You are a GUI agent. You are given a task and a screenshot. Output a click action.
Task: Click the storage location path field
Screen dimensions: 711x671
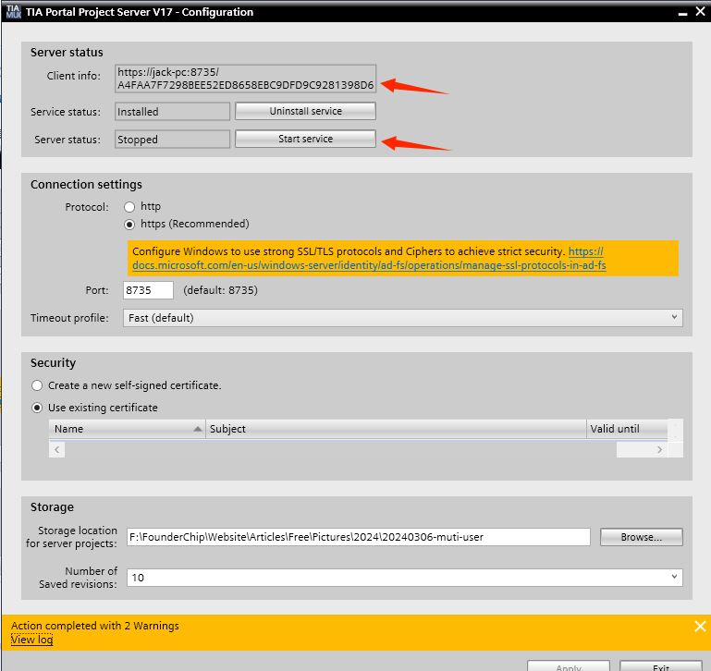[358, 537]
